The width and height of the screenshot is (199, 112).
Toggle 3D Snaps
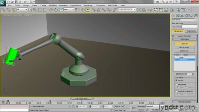pyautogui.click(x=94, y=10)
